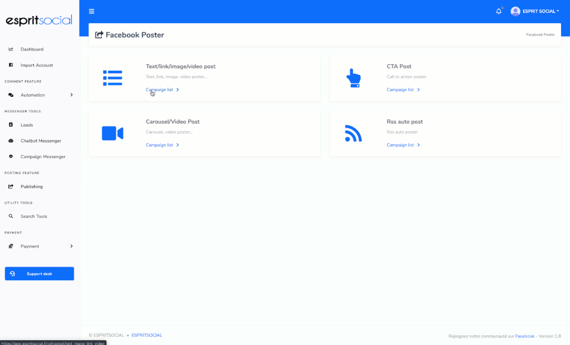
Task: Click the user avatar icon
Action: click(515, 11)
